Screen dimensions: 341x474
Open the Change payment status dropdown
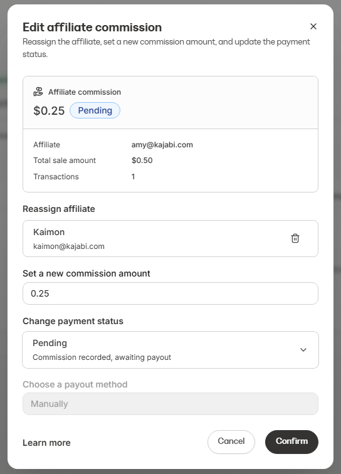tap(170, 350)
